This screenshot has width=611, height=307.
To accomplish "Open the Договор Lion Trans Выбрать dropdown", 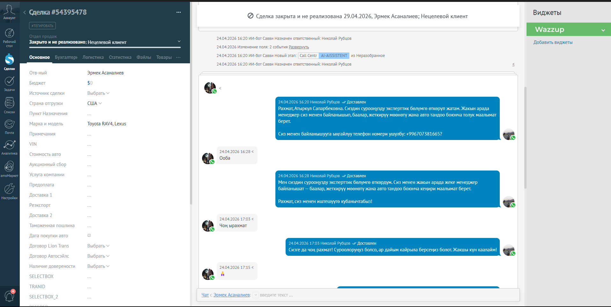I will click(98, 246).
